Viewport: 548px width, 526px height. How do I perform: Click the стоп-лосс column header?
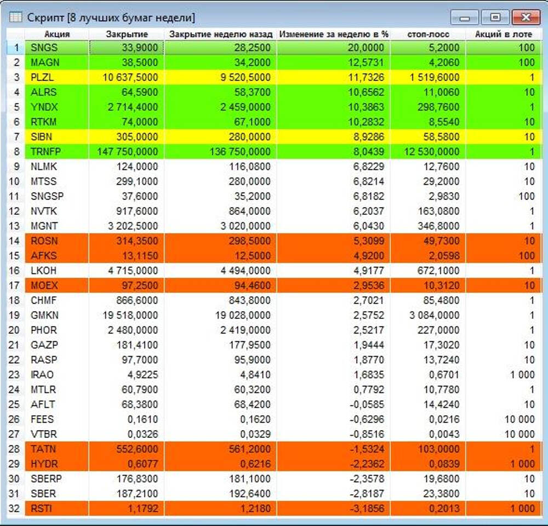pyautogui.click(x=428, y=34)
